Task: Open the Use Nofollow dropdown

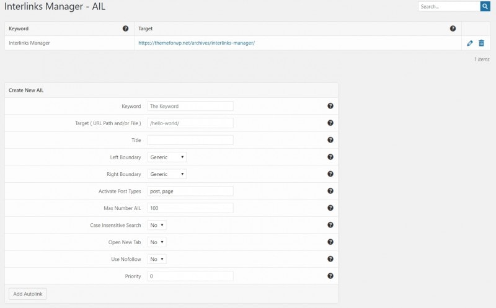Action: (157, 259)
